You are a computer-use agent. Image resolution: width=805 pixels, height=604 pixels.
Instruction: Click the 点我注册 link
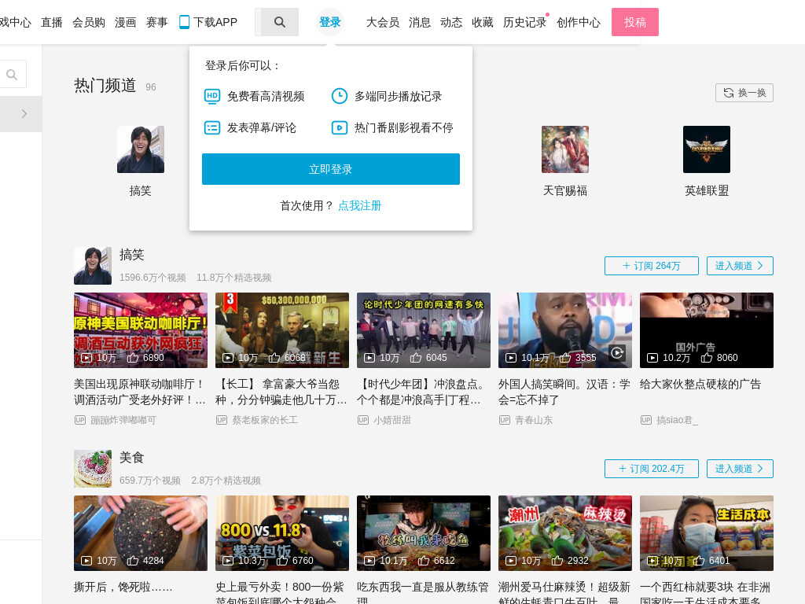point(359,205)
